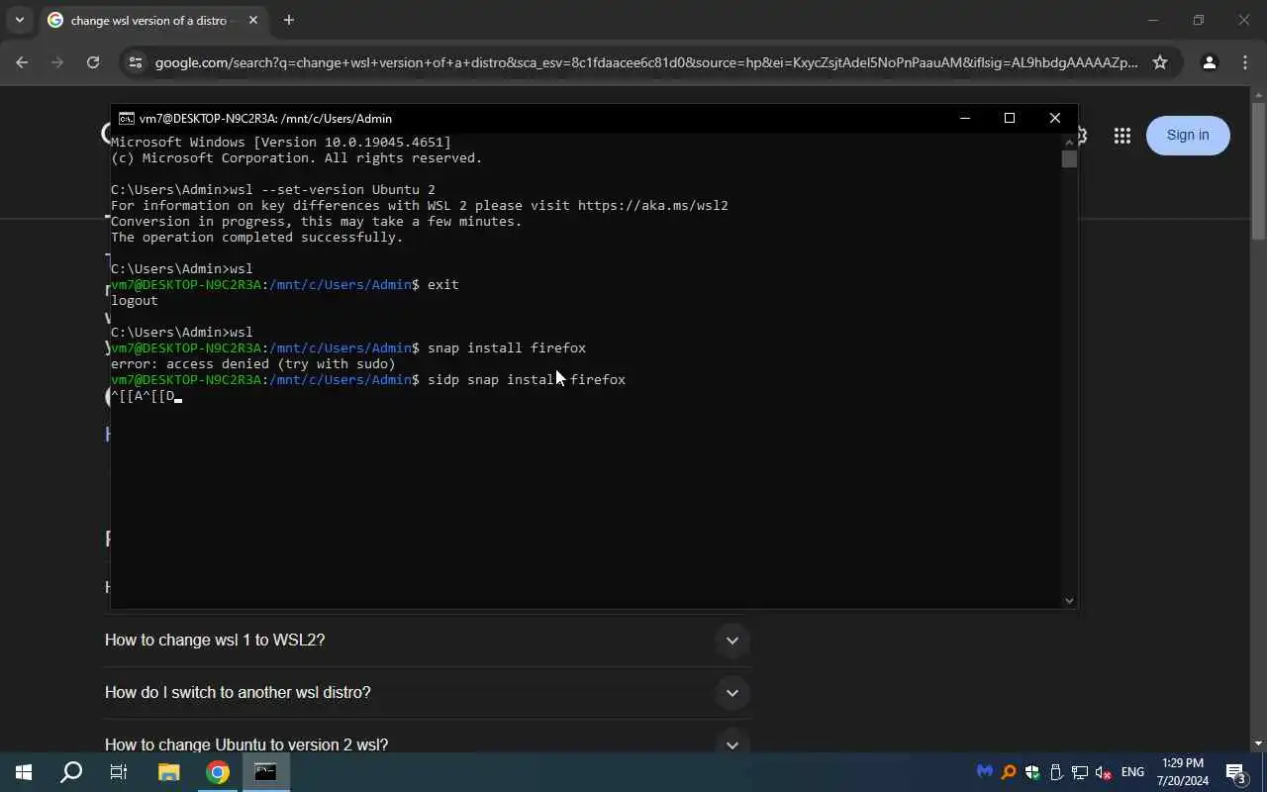Click question 'How to change Ubuntu to version 2 wsl?'
This screenshot has width=1267, height=792.
click(246, 744)
